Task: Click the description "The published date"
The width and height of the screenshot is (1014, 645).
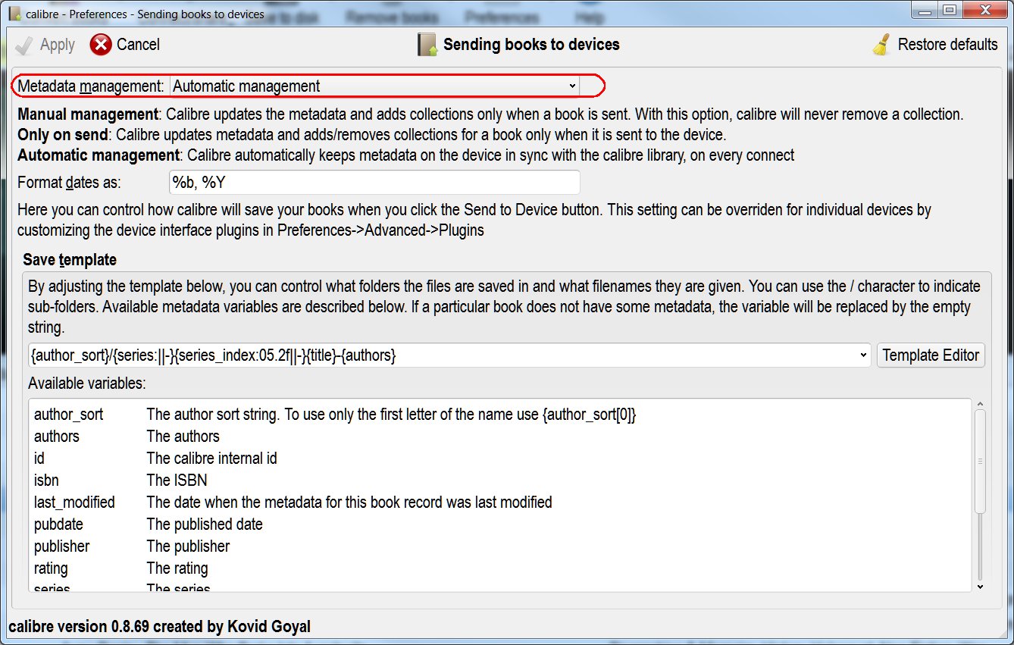Action: (x=205, y=524)
